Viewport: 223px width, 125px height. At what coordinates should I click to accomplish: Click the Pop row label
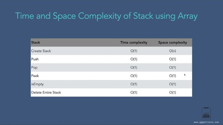(x=34, y=68)
